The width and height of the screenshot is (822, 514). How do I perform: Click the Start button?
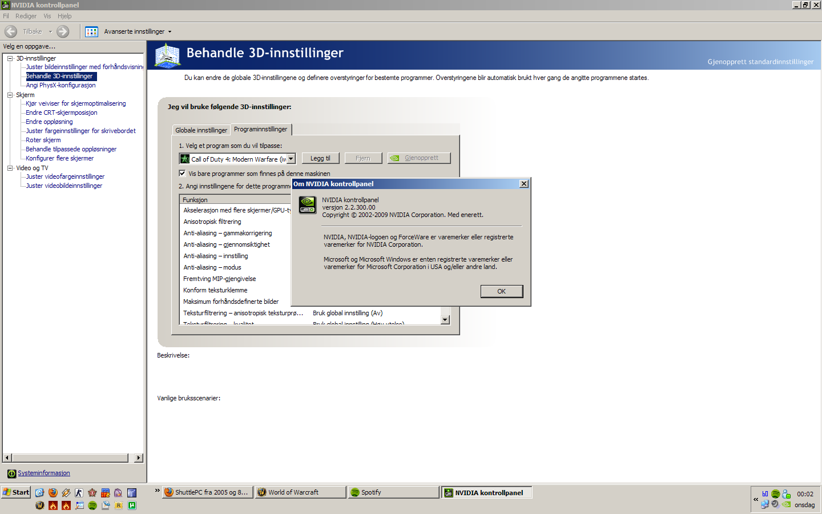click(15, 492)
